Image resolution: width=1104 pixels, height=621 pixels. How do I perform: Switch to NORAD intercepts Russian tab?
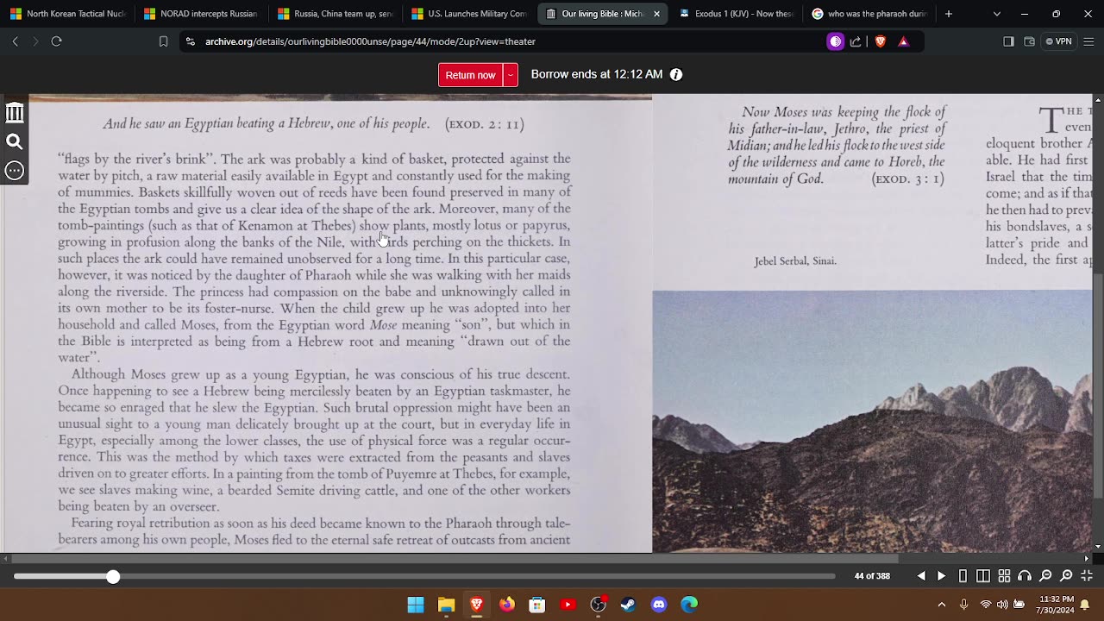pyautogui.click(x=202, y=14)
